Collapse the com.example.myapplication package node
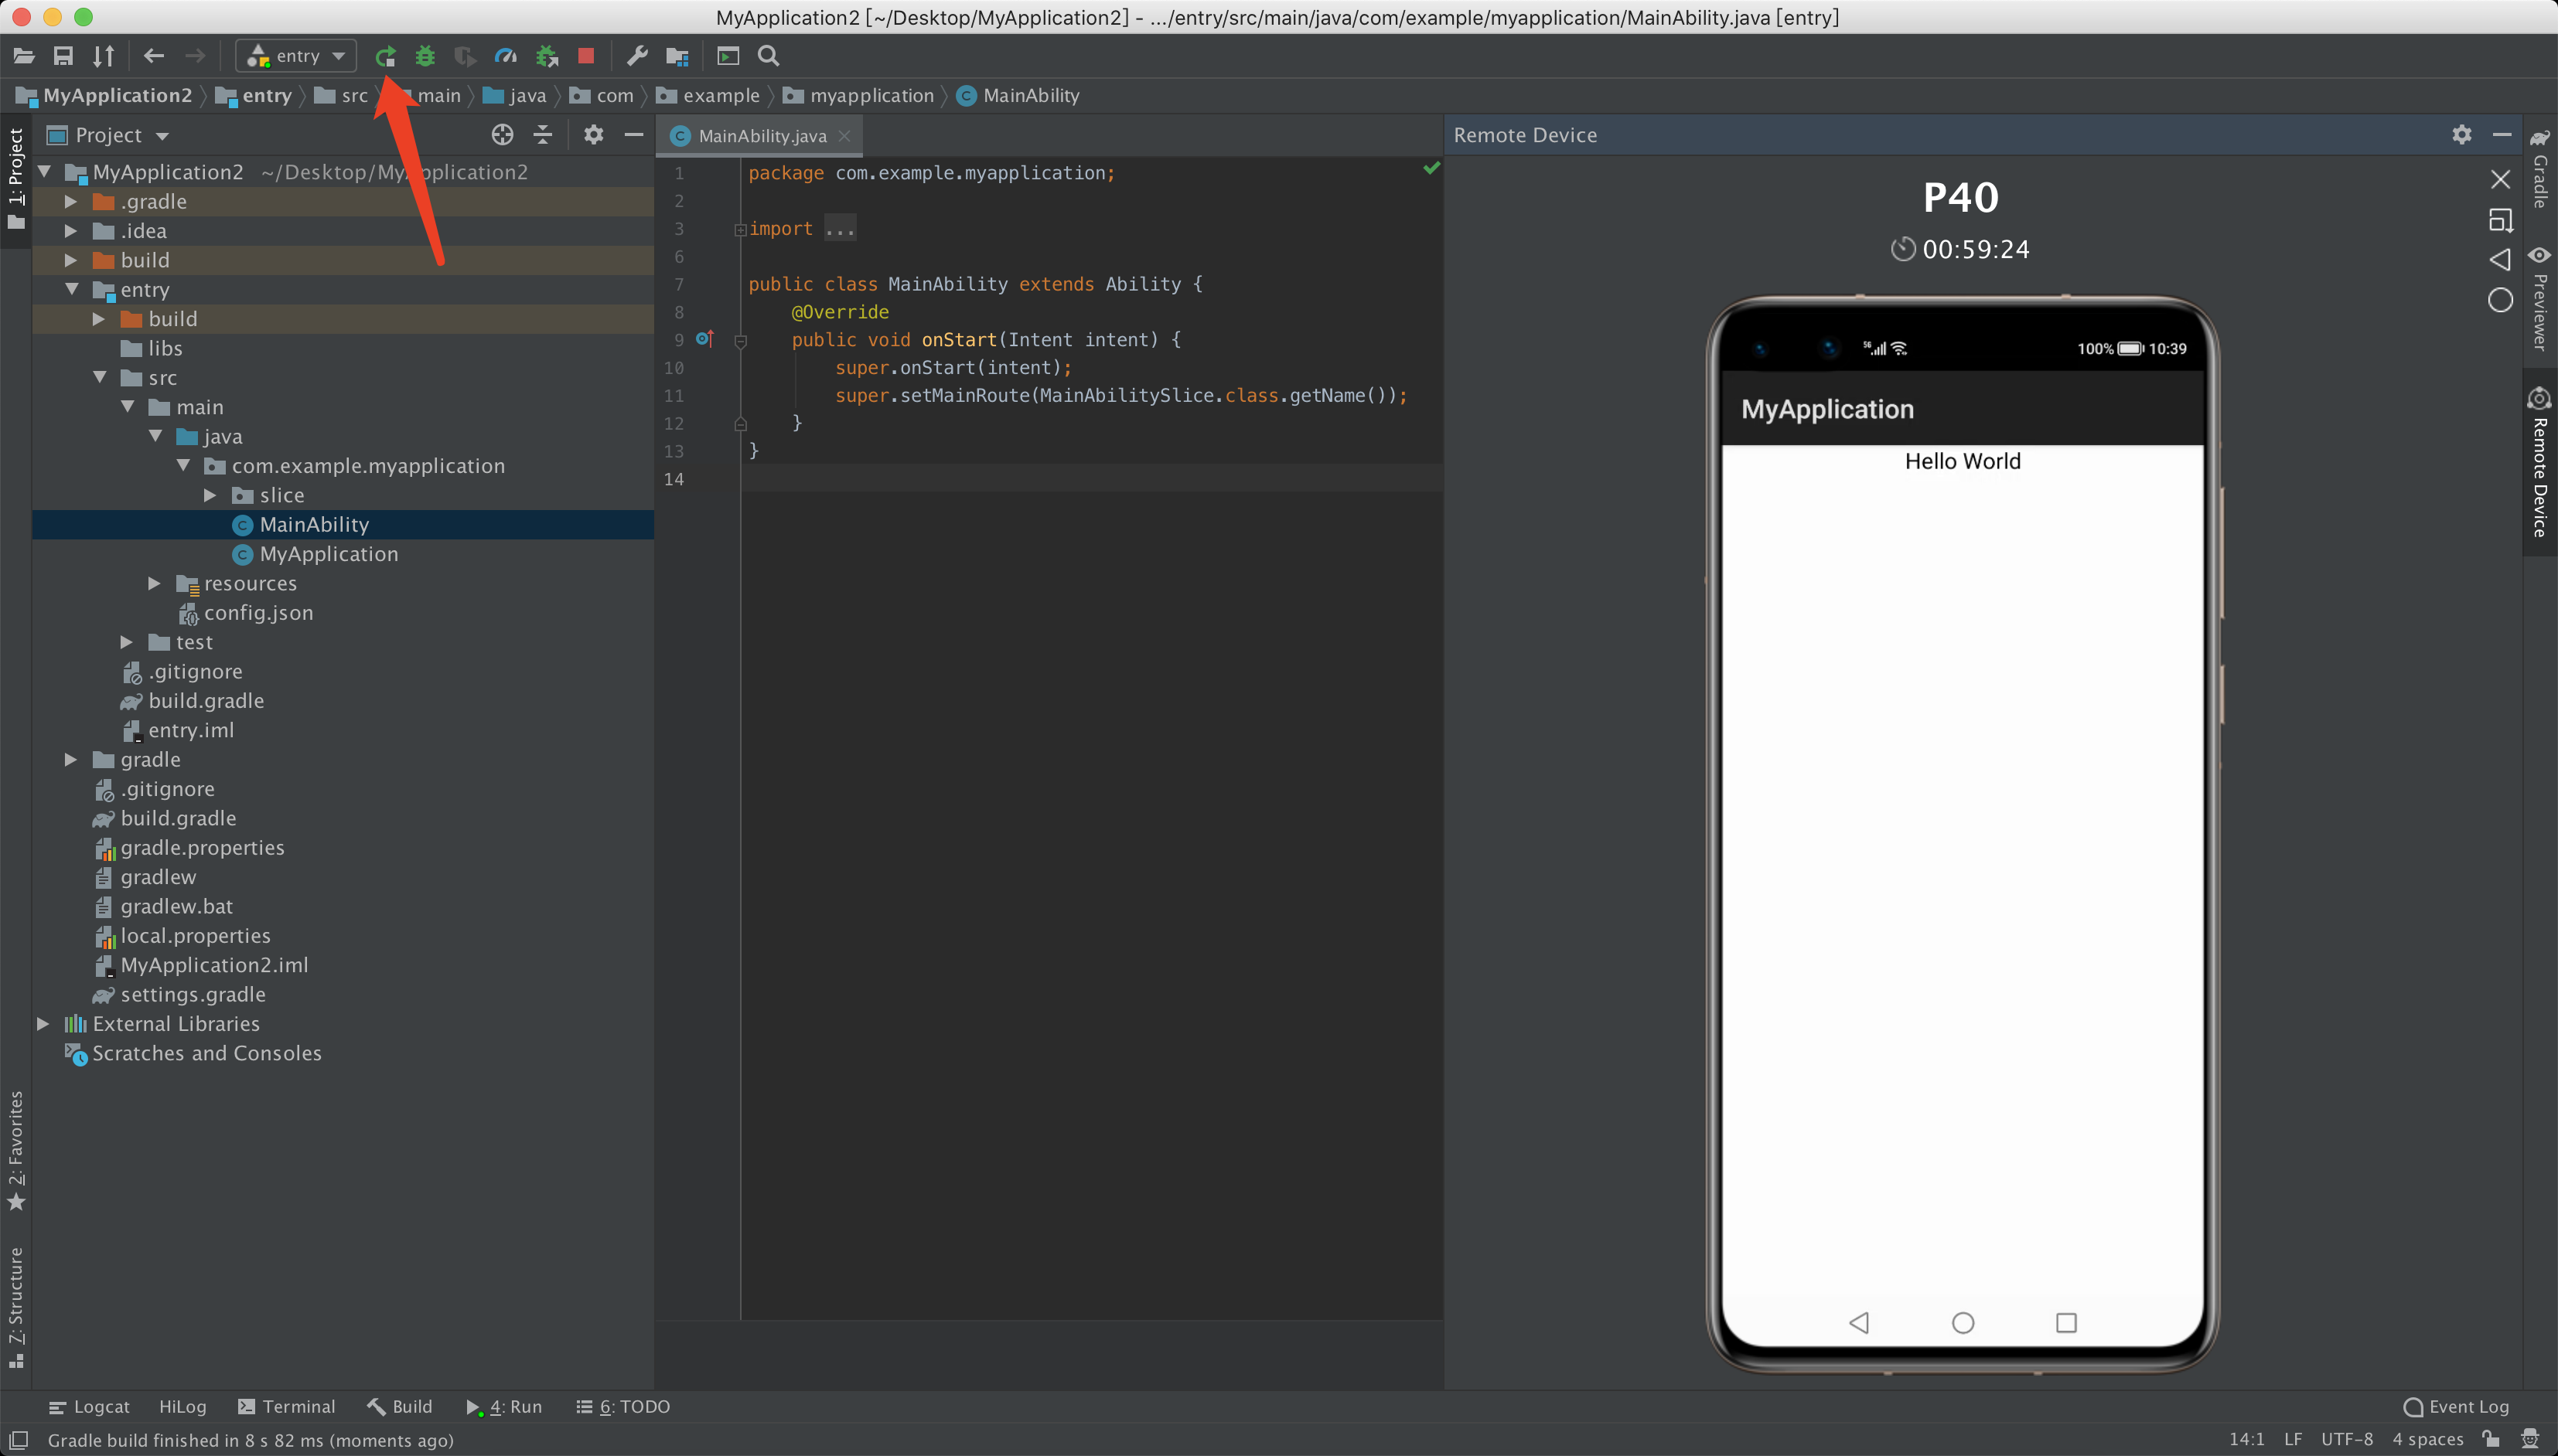This screenshot has width=2558, height=1456. (183, 466)
